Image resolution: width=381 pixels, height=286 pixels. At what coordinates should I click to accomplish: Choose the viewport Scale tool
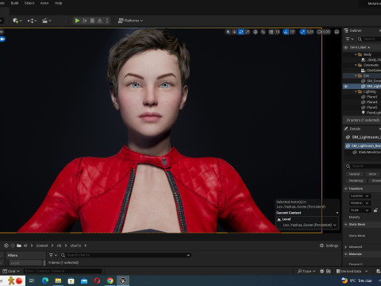(248, 32)
